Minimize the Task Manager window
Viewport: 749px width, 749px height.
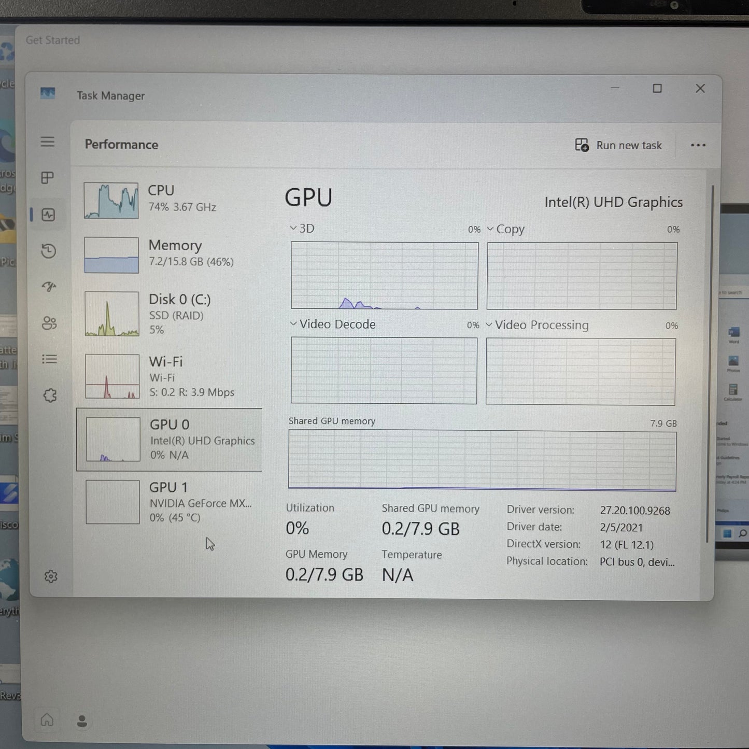(615, 88)
